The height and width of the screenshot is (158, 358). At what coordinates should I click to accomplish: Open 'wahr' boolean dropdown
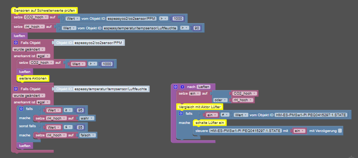[x=87, y=118]
